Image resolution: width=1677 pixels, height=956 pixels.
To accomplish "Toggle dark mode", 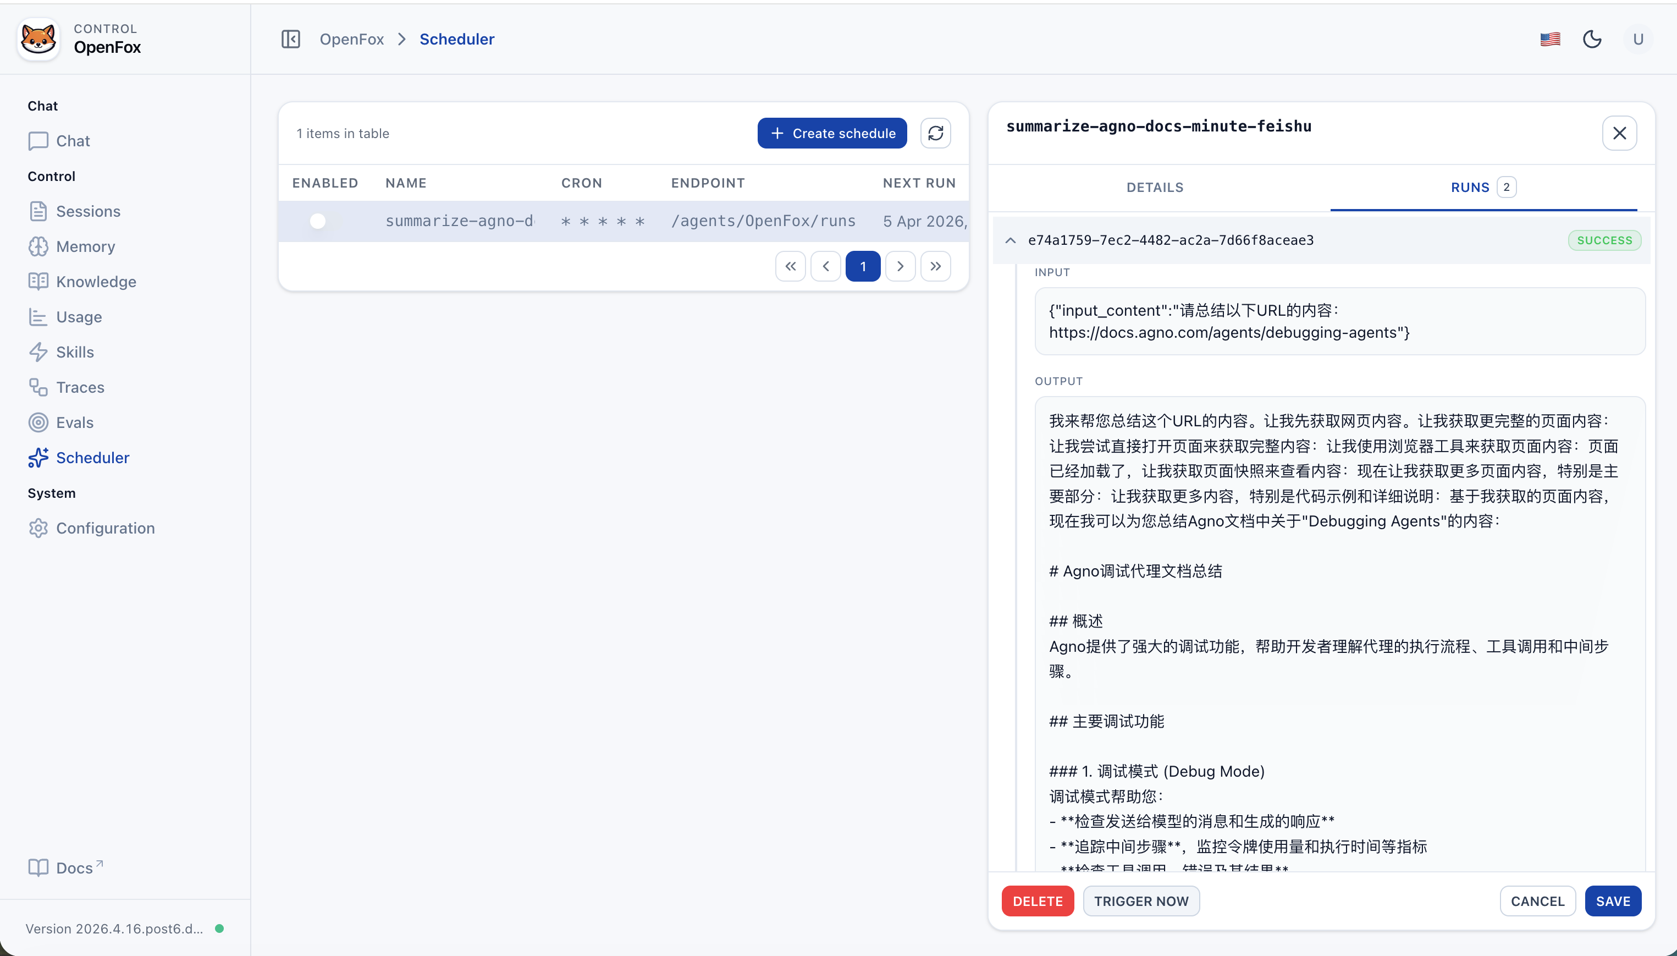I will click(x=1592, y=39).
